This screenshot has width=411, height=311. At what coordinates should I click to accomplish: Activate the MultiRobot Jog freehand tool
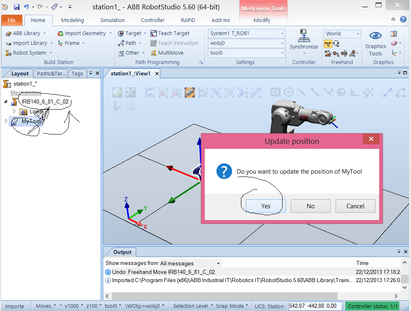pyautogui.click(x=353, y=53)
